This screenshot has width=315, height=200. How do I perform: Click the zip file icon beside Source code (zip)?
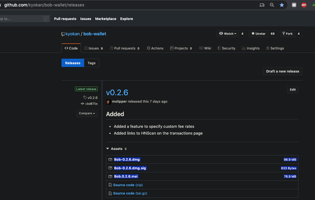(x=110, y=185)
